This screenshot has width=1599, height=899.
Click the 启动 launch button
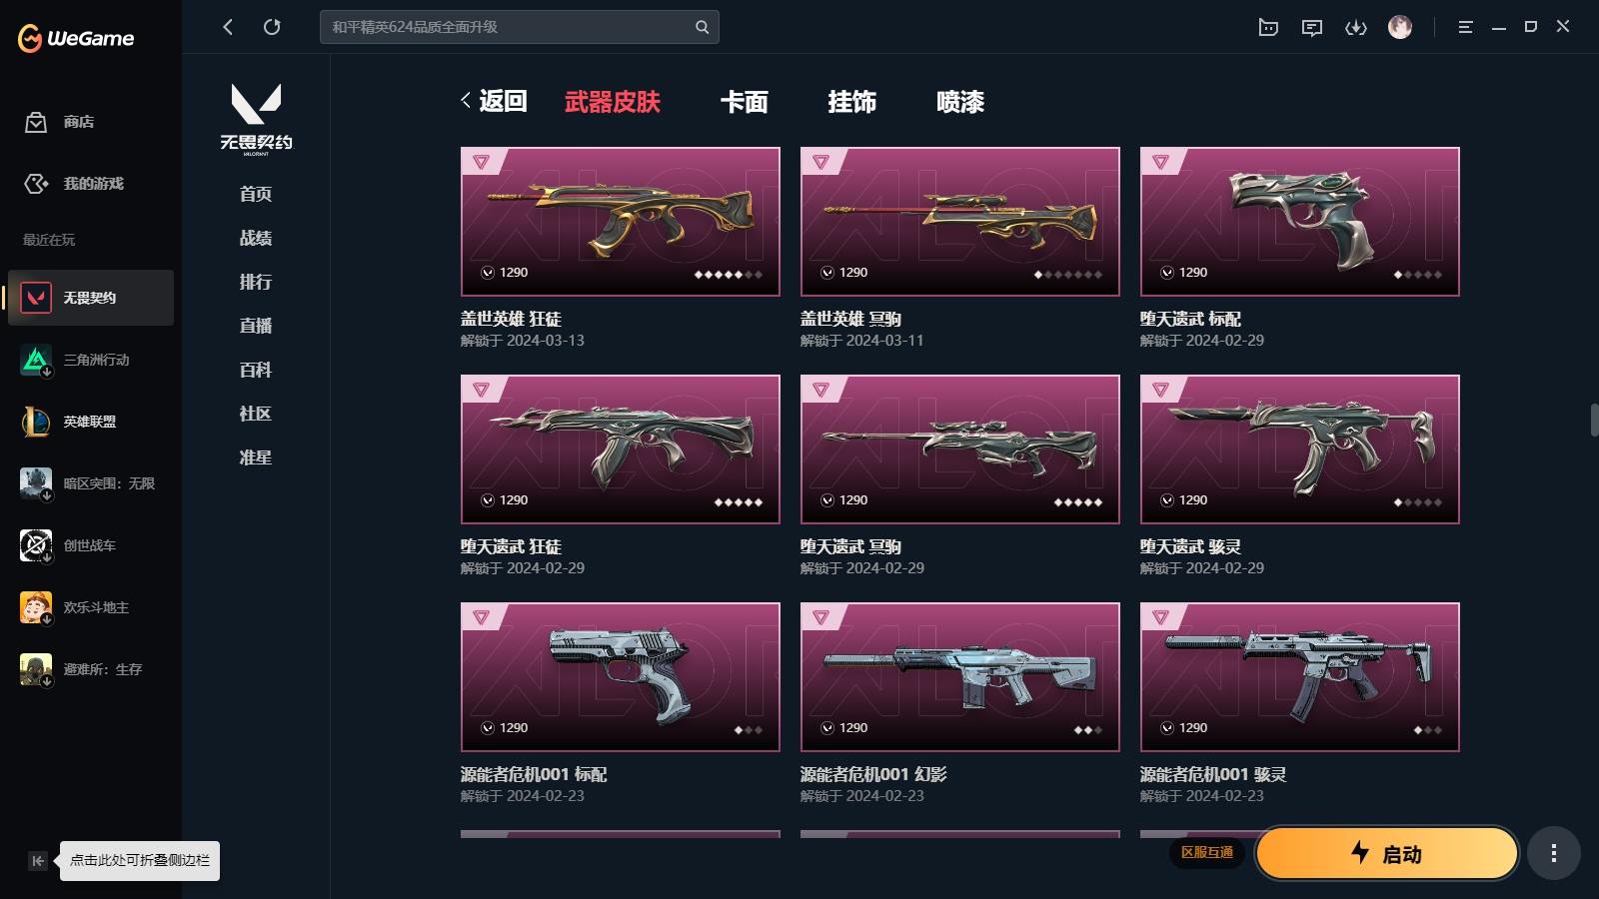click(1387, 853)
